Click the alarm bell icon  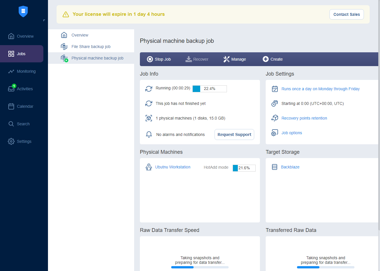point(149,134)
